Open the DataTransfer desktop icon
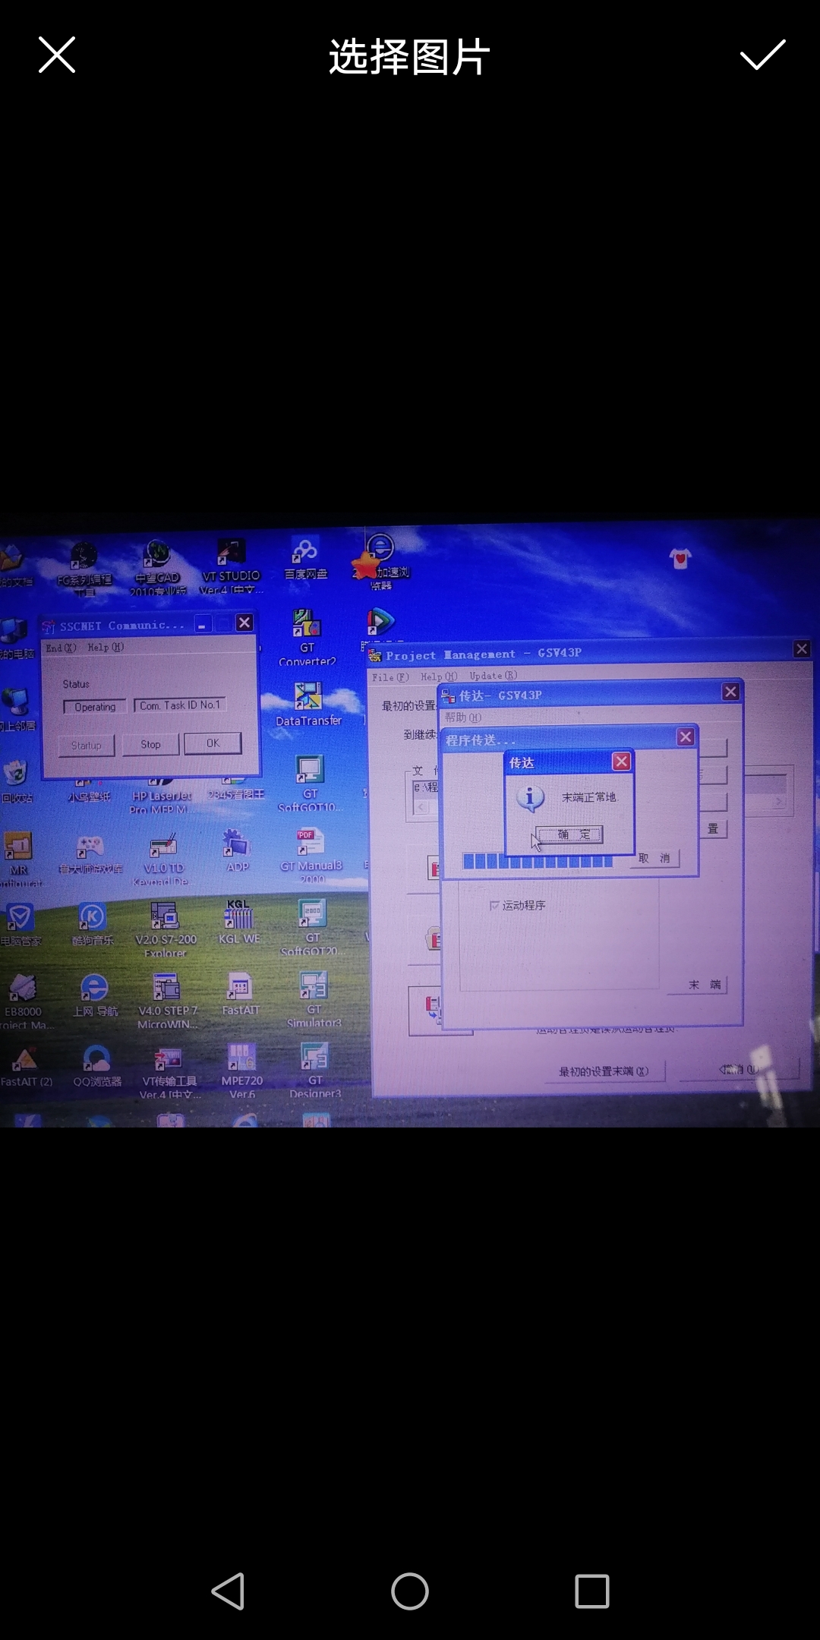Viewport: 820px width, 1640px height. 307,698
